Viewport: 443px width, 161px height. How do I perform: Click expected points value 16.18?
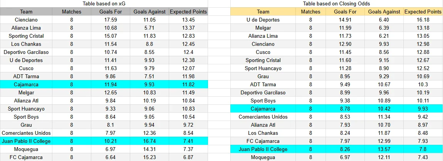point(423,20)
